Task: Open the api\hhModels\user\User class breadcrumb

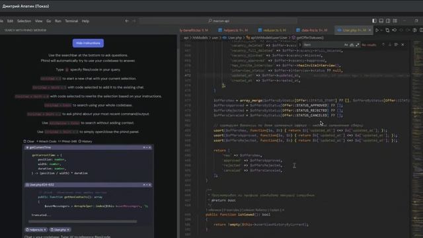Action: point(267,38)
